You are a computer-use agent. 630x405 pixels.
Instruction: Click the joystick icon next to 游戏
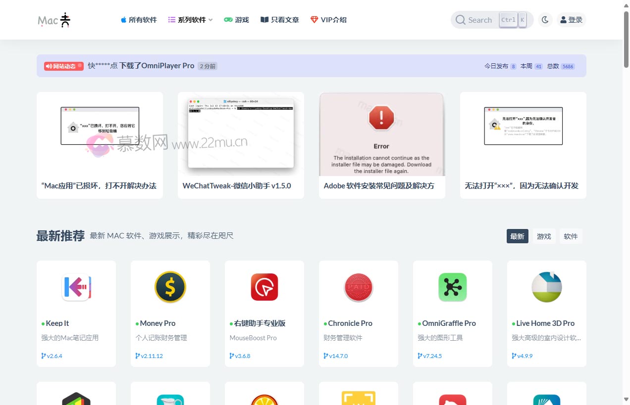coord(228,20)
